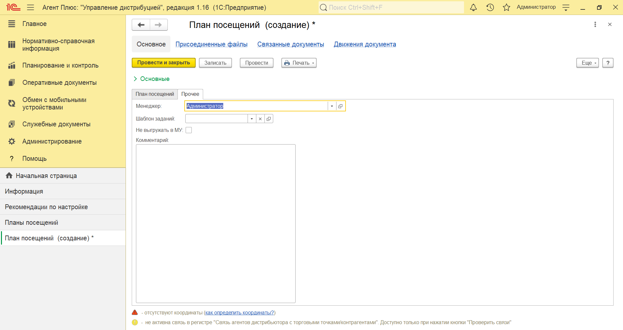
Task: Go forward with right arrow button
Action: tap(159, 25)
